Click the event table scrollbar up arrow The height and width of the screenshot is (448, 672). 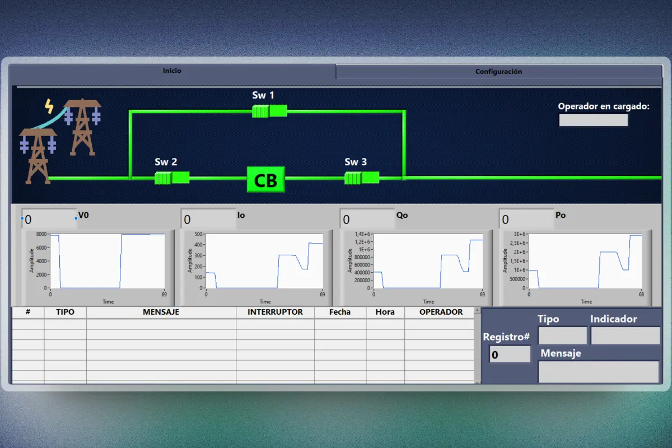[477, 311]
